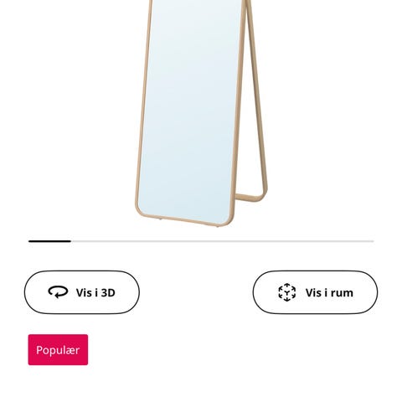Image resolution: width=402 pixels, height=402 pixels.
Task: Open the standing mirror product image
Action: (201, 113)
